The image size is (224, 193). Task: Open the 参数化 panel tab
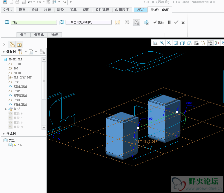pyautogui.click(x=39, y=35)
